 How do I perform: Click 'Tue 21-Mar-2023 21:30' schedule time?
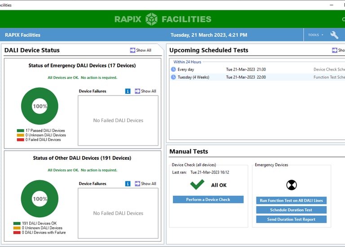click(246, 69)
